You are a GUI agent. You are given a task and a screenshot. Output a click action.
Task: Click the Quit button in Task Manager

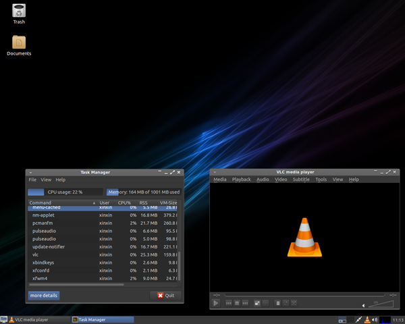click(x=165, y=296)
